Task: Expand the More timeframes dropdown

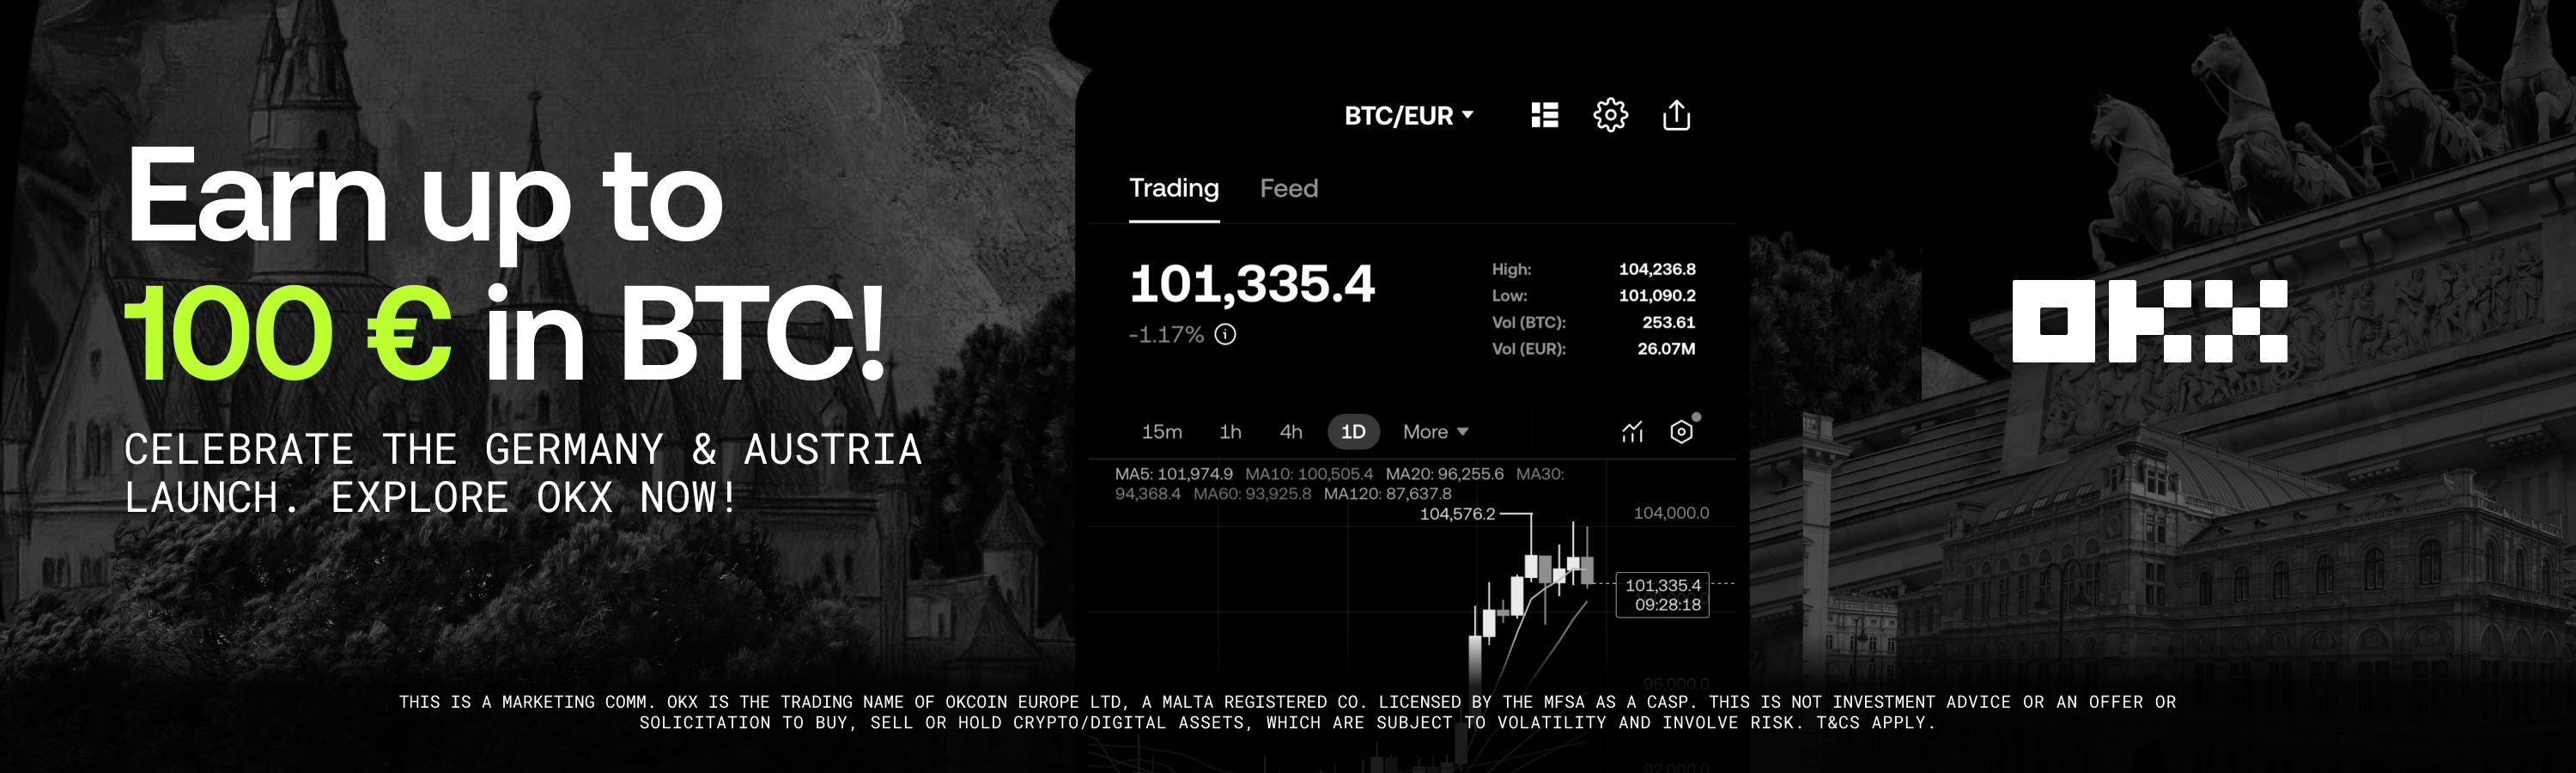Action: [x=1435, y=432]
